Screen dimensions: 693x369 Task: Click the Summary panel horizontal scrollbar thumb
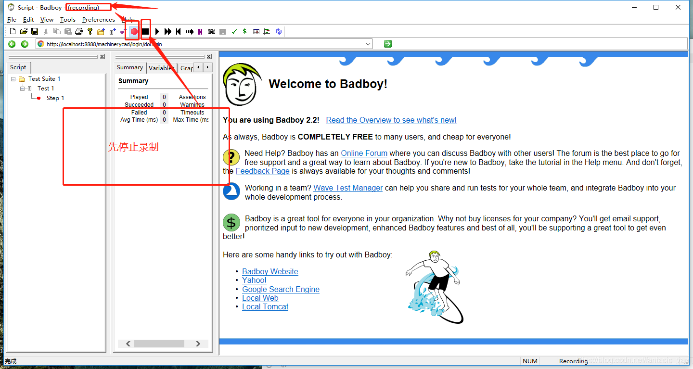pos(159,344)
